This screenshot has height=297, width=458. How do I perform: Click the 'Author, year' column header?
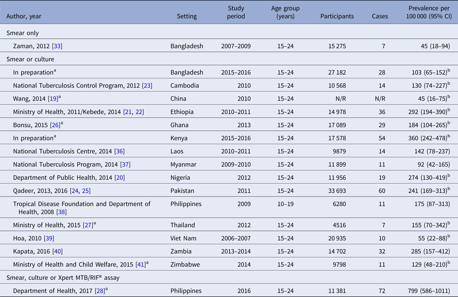[24, 16]
